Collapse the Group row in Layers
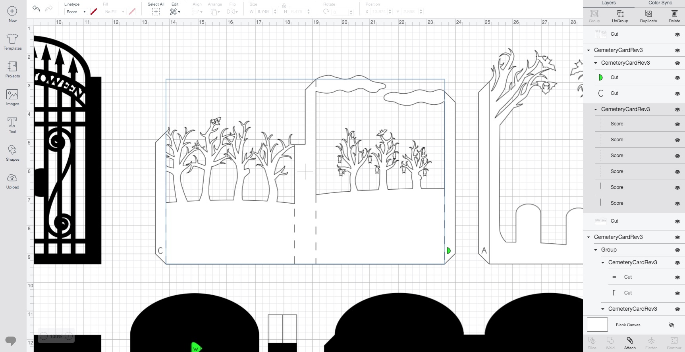685x352 pixels. tap(596, 250)
